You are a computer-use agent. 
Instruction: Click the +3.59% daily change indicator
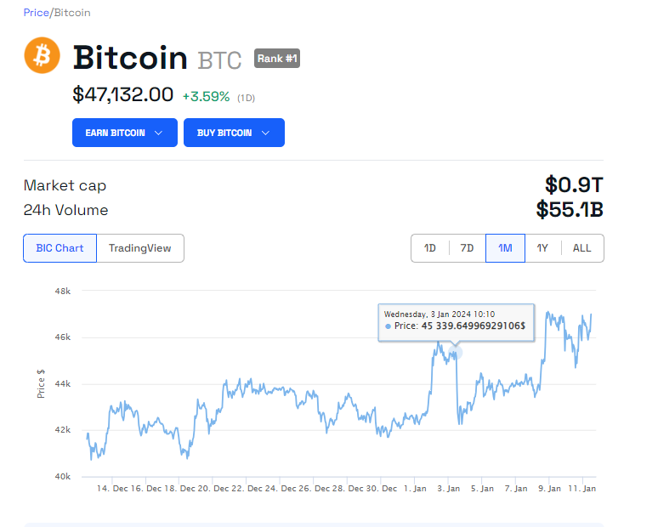206,96
